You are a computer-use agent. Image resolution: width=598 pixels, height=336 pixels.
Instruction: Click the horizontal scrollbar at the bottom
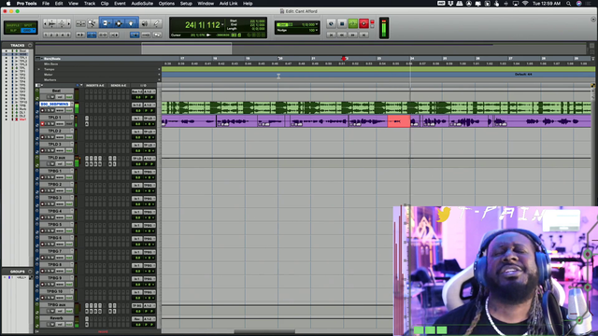(x=263, y=331)
